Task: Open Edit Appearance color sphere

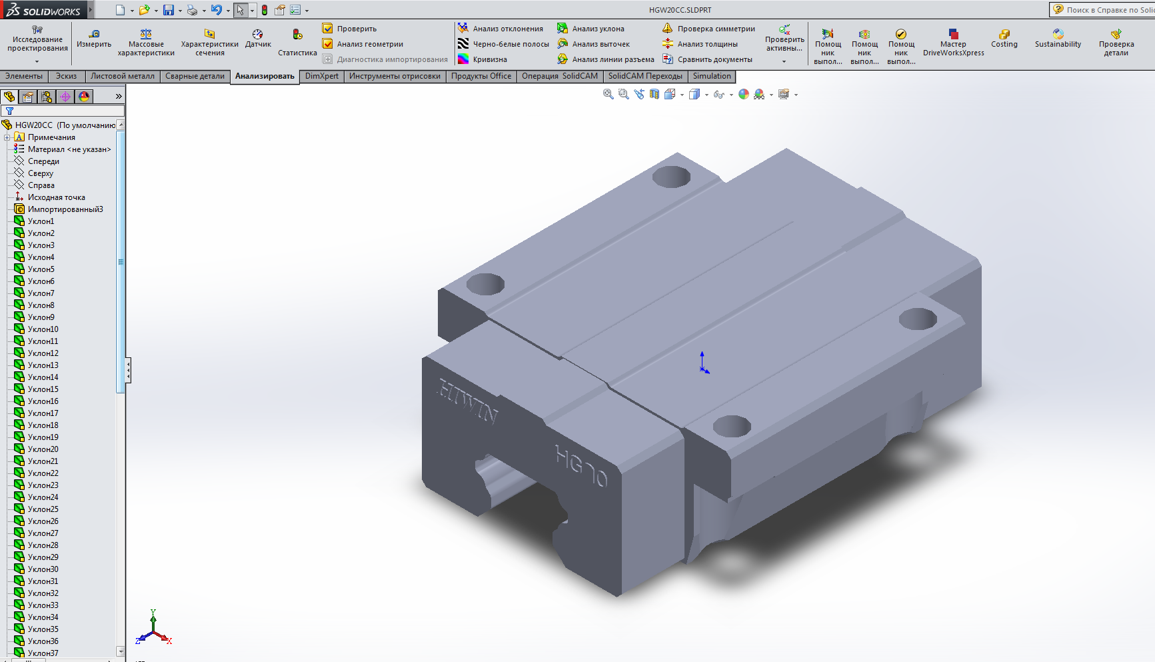Action: [x=744, y=95]
